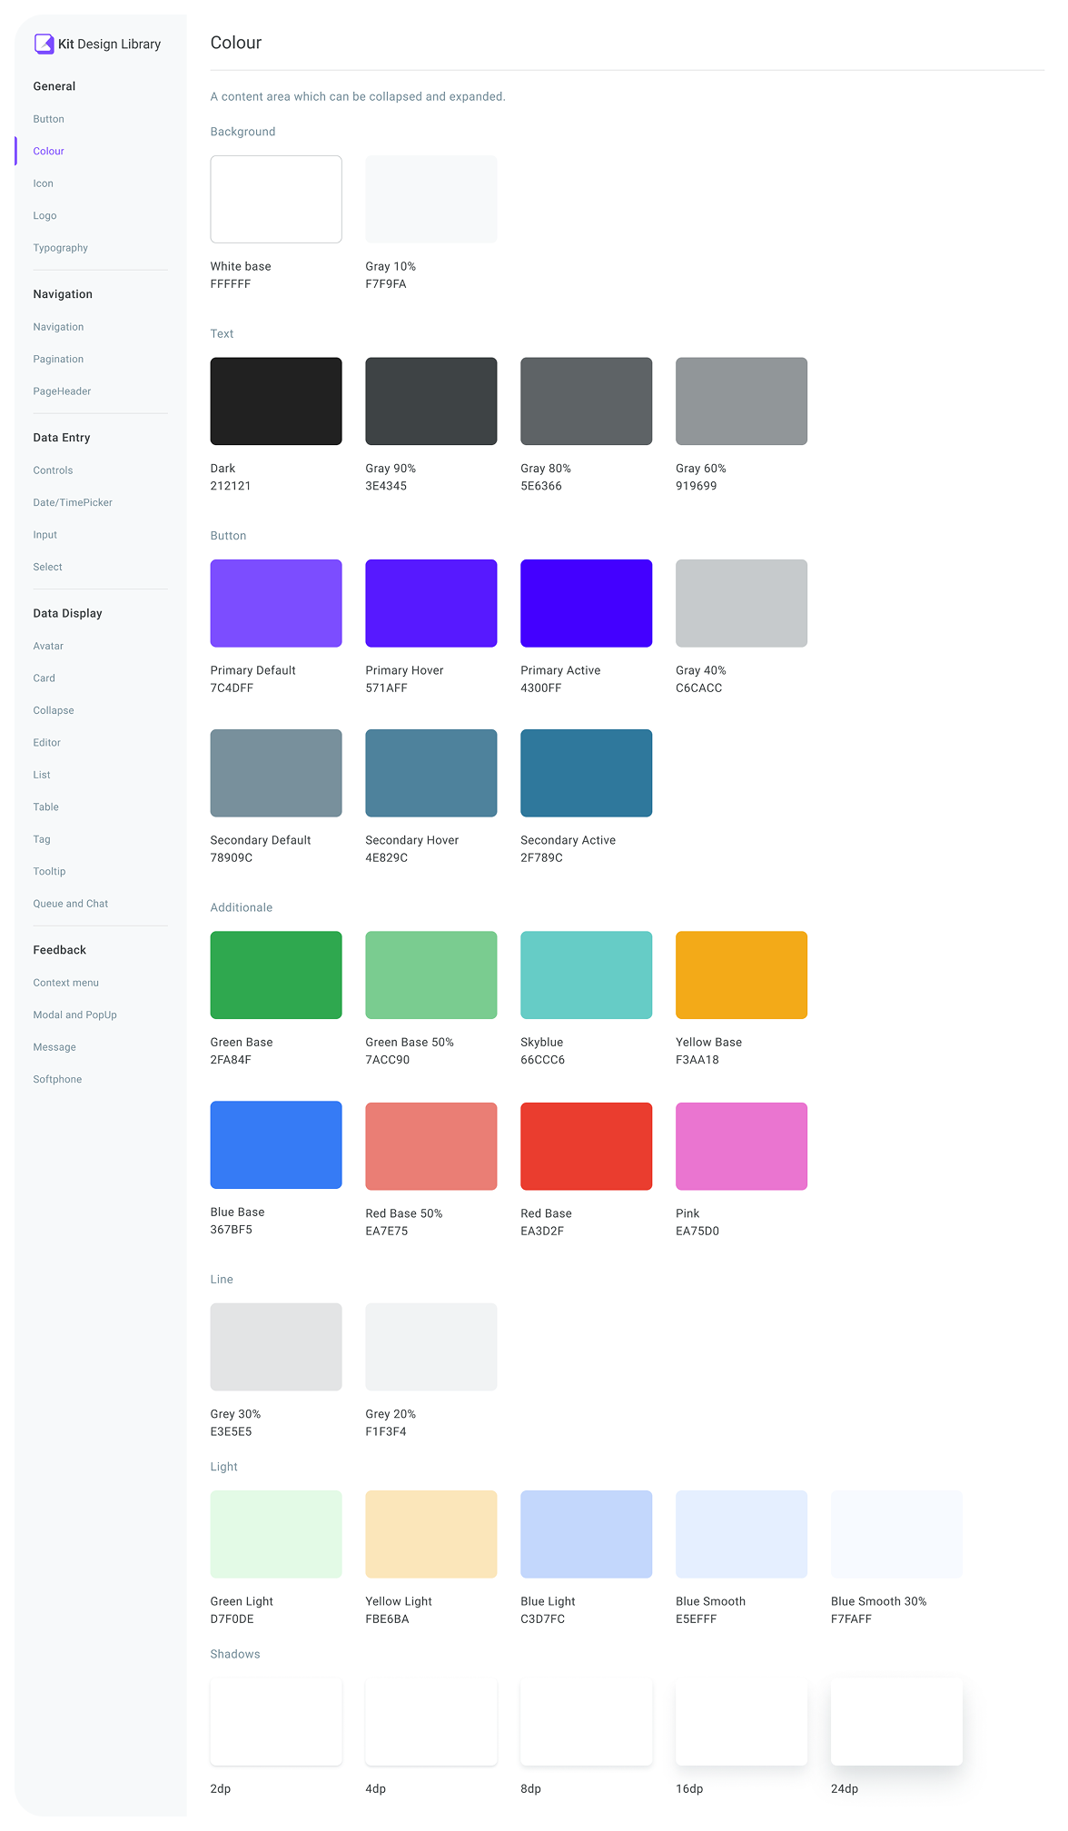Pick the Gray 40% C6CACC swatch
Screen dimensions: 1068x1831
(742, 603)
